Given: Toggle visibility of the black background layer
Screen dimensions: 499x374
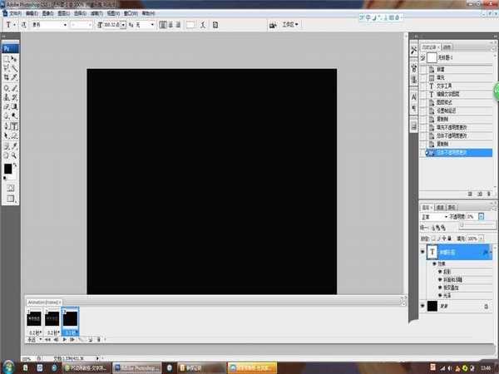Looking at the screenshot, I should click(422, 307).
